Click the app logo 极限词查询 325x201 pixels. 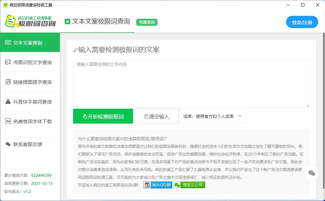pyautogui.click(x=31, y=21)
